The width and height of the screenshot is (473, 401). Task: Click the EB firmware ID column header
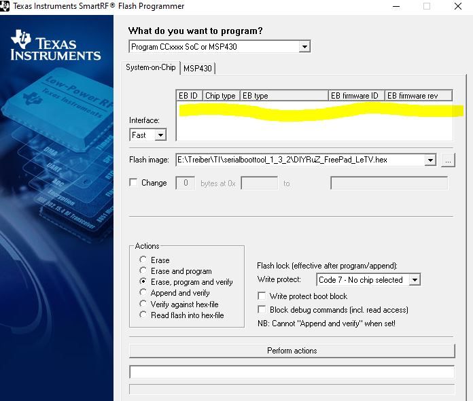pos(356,96)
